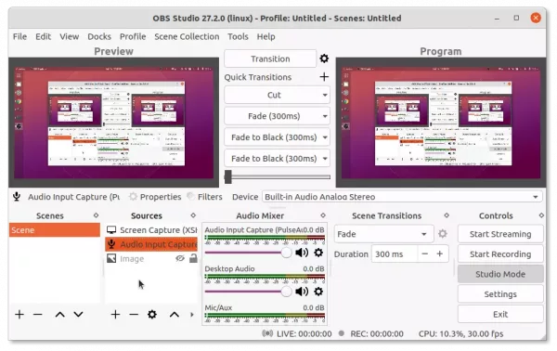Click the transition T-bar slider handle

(228, 176)
